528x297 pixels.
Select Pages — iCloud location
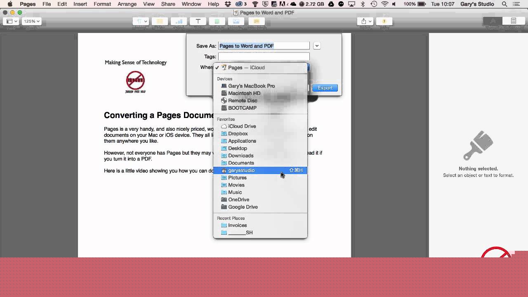(x=260, y=68)
